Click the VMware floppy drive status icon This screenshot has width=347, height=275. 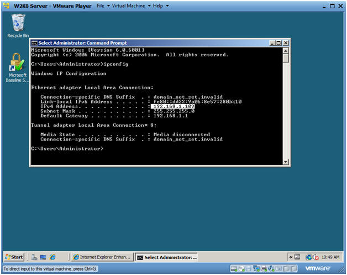point(249,268)
